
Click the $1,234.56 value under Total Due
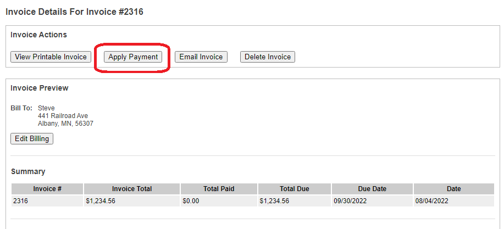pos(275,201)
